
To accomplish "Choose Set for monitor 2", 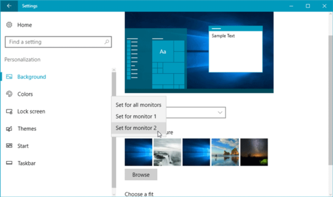I will coord(138,128).
